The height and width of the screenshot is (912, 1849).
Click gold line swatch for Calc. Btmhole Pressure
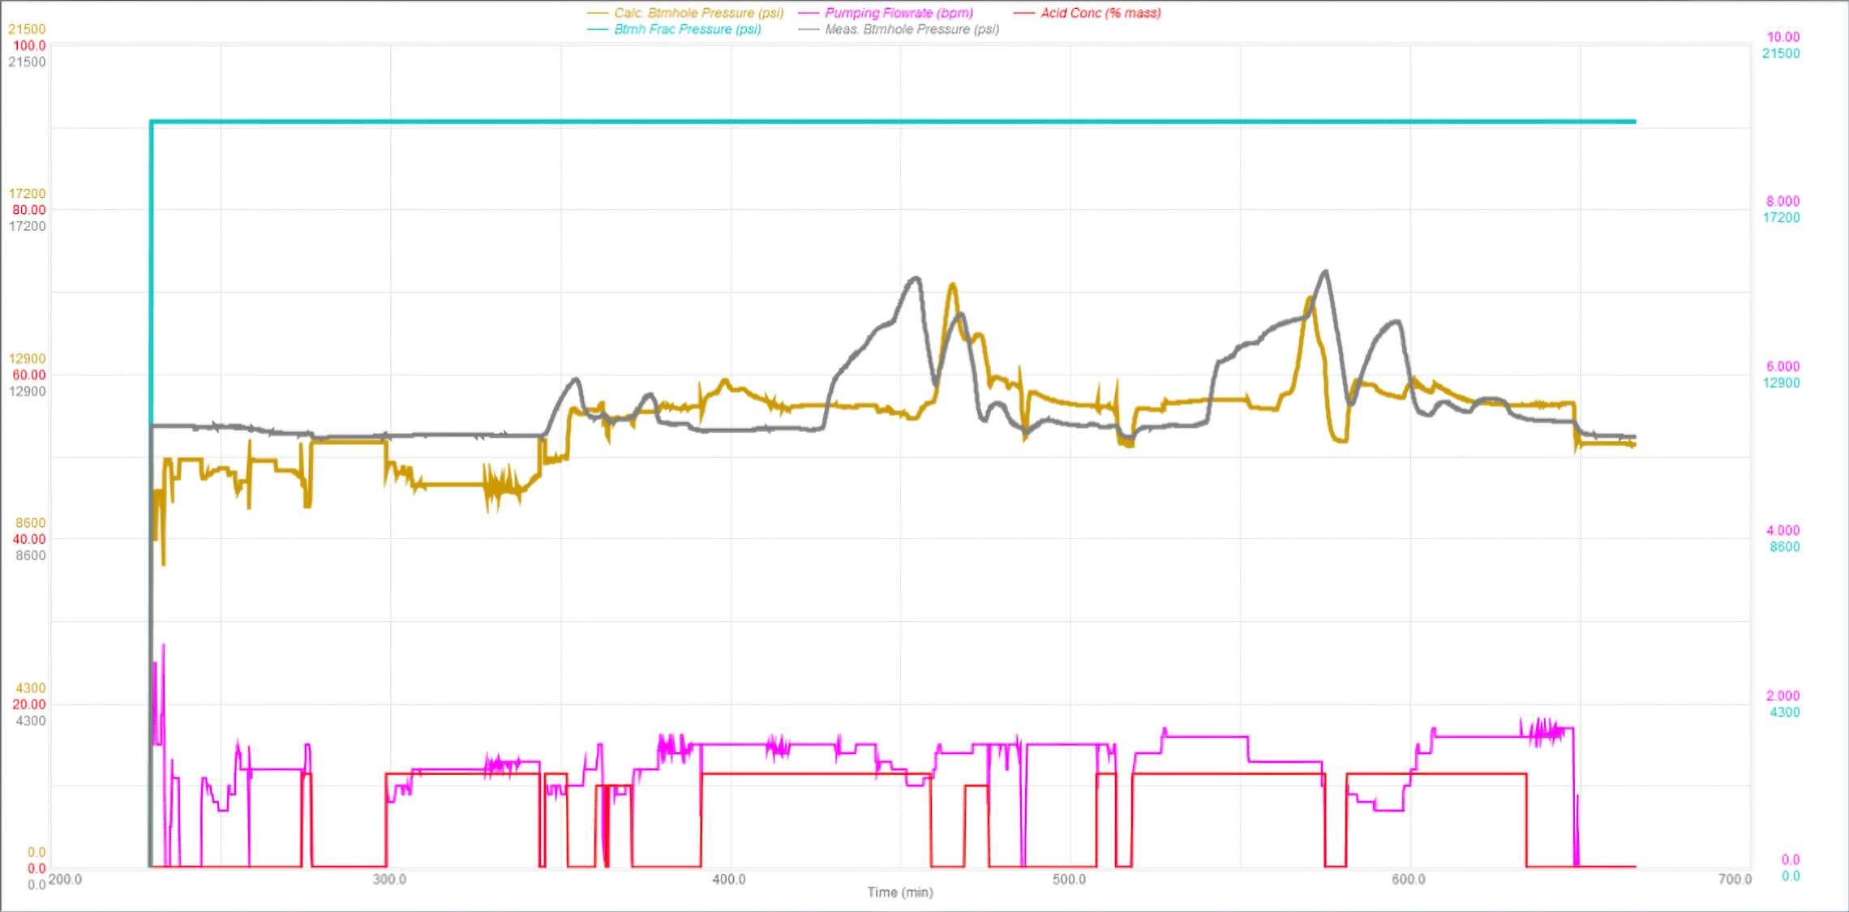(598, 13)
